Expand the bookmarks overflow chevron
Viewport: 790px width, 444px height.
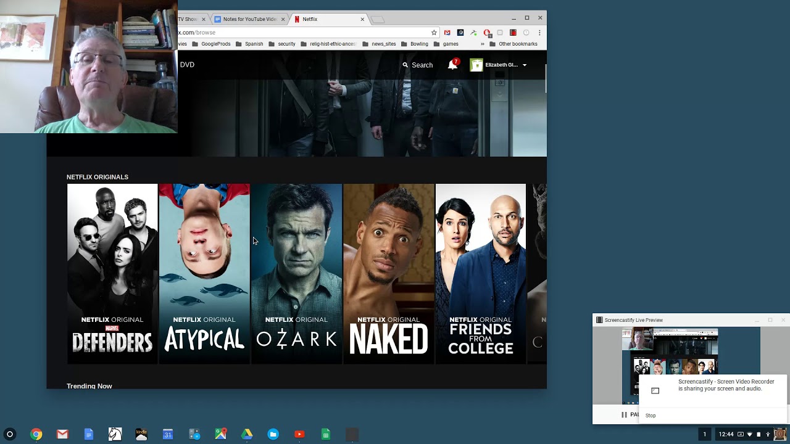click(x=482, y=44)
